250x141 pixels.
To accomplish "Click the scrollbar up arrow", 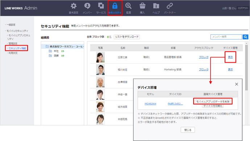I will coord(246,43).
